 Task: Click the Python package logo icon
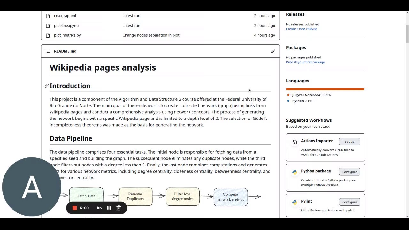[x=295, y=172]
